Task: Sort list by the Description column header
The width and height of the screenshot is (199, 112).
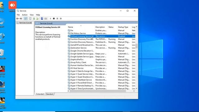Action: 101,27
